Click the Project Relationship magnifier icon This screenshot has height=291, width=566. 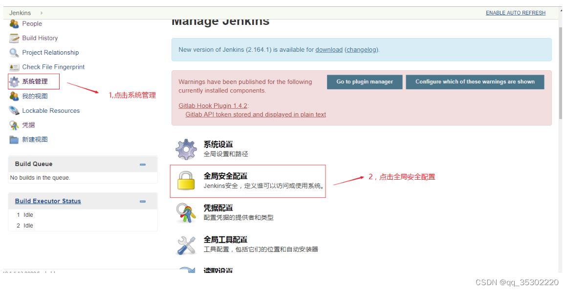click(14, 53)
